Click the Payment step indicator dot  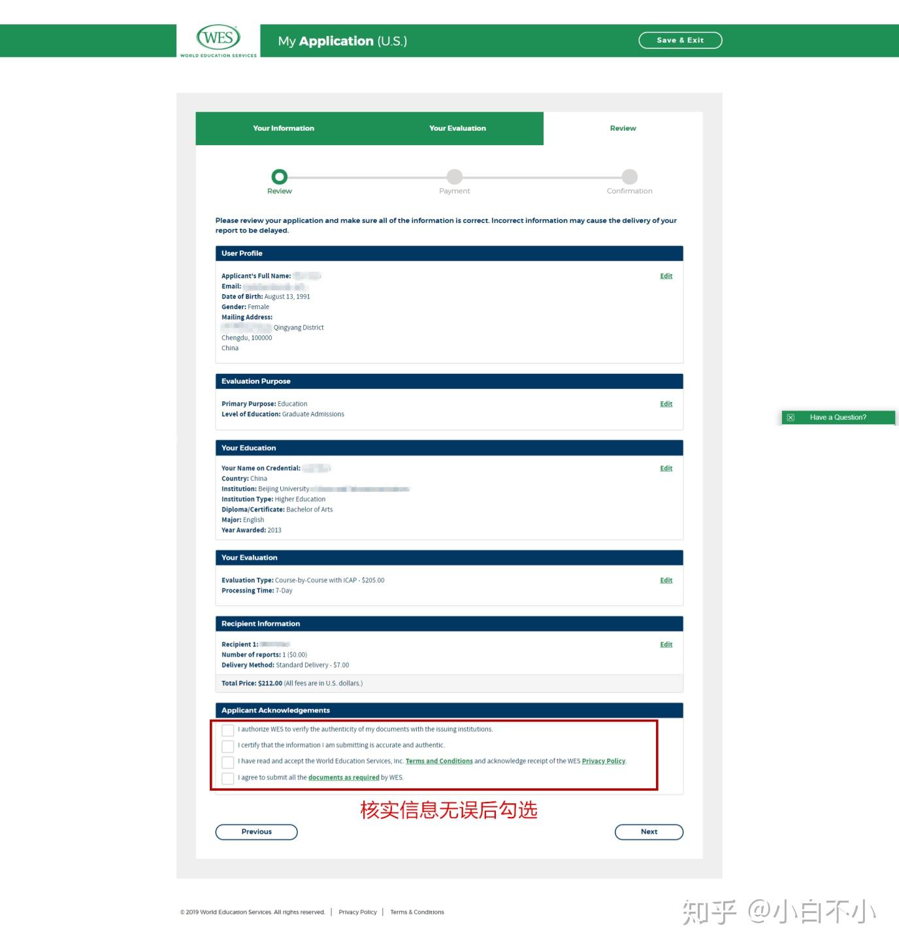454,176
